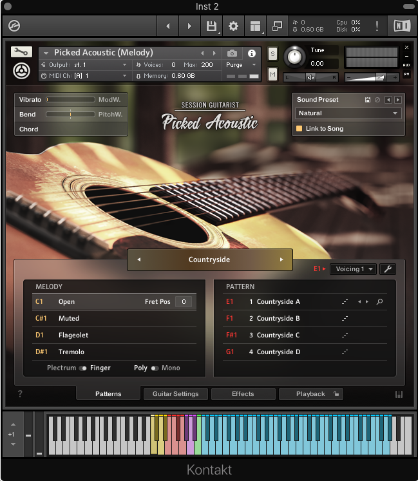The width and height of the screenshot is (418, 481).
Task: Go to previous instrument with the toolbar left arrow
Action: click(167, 26)
